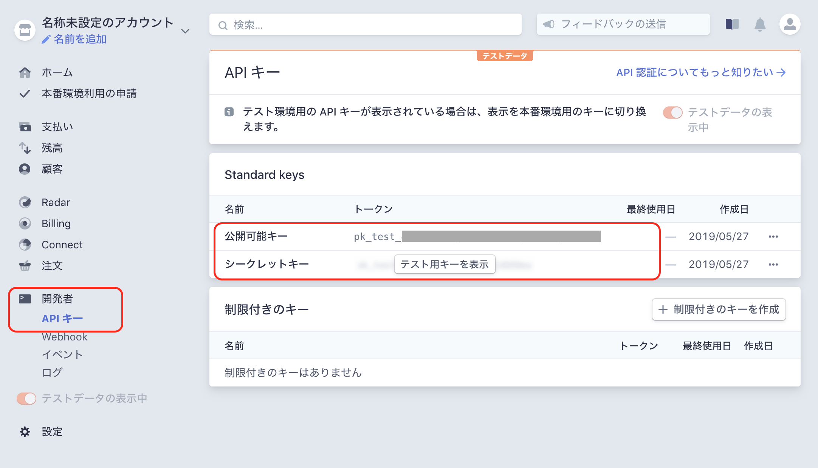This screenshot has width=818, height=468.
Task: Reveal the secret key via テスト用キーを表示
Action: (445, 264)
